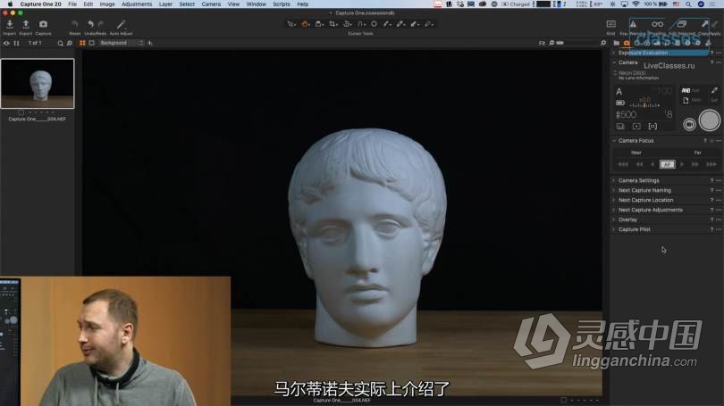Click the Copy adjustments arrow icon
Screen dimensions: 724x406
pyautogui.click(x=704, y=23)
